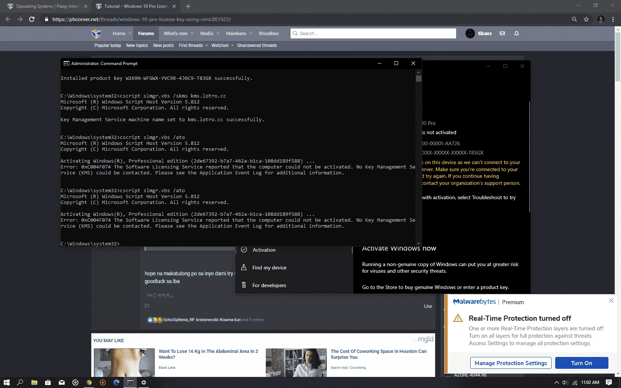Image resolution: width=621 pixels, height=388 pixels.
Task: Show hidden system tray icons chevron
Action: [x=556, y=382]
